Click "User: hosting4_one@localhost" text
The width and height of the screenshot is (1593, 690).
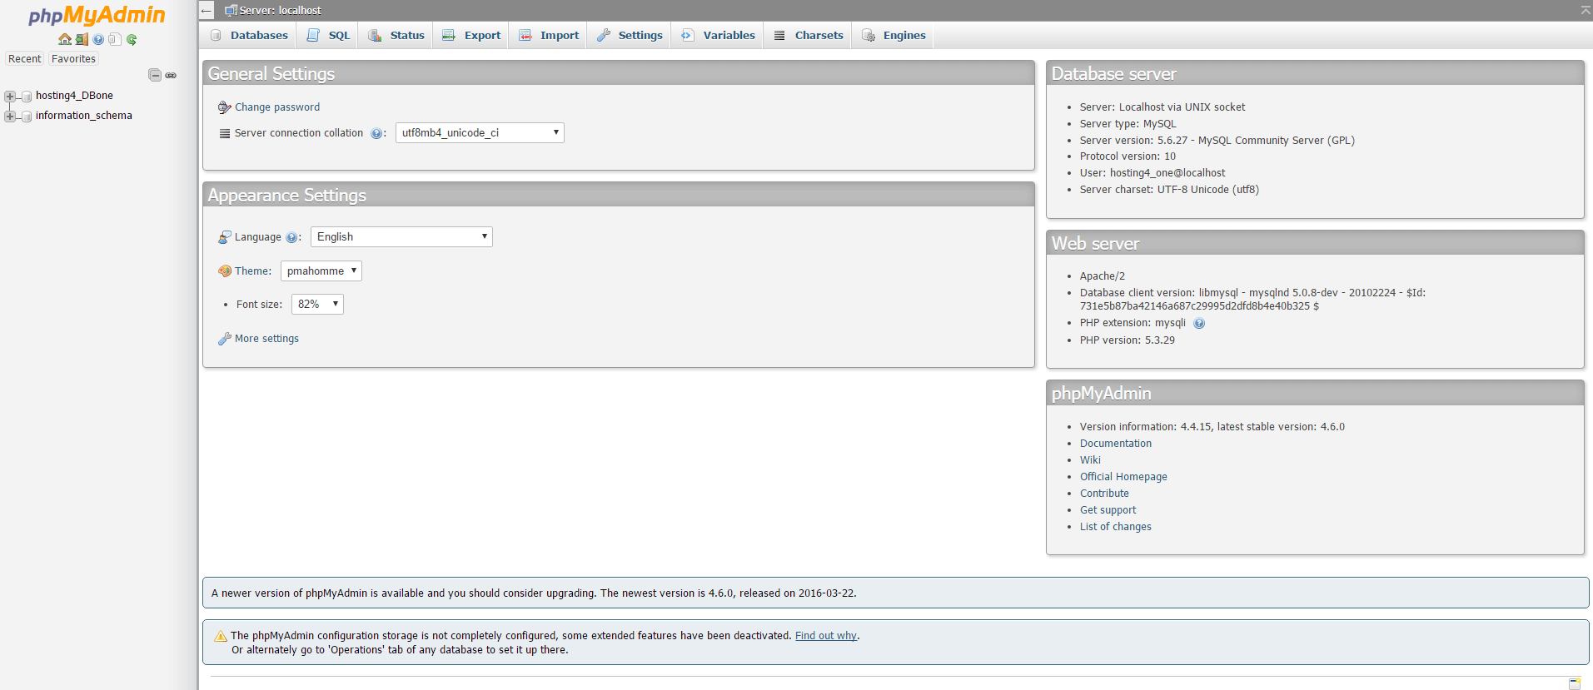[x=1152, y=173]
